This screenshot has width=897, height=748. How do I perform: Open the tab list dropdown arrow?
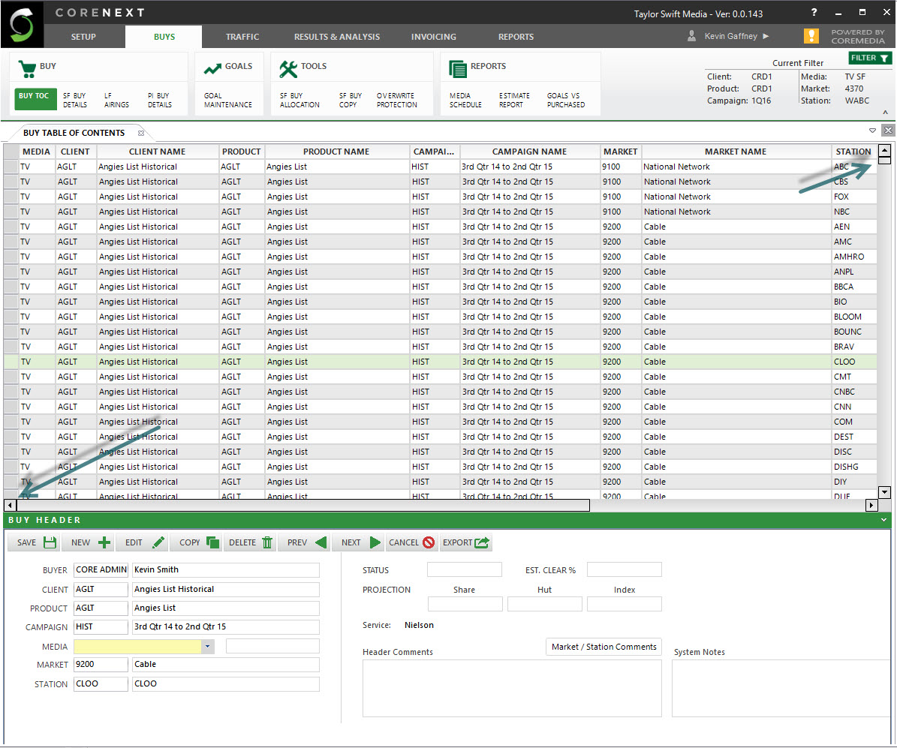pyautogui.click(x=873, y=131)
